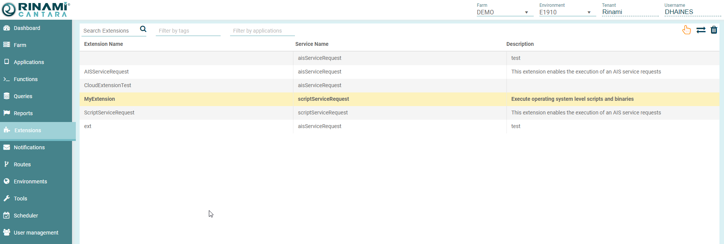Click the Filter by tags field
This screenshot has width=724, height=244.
(x=188, y=31)
